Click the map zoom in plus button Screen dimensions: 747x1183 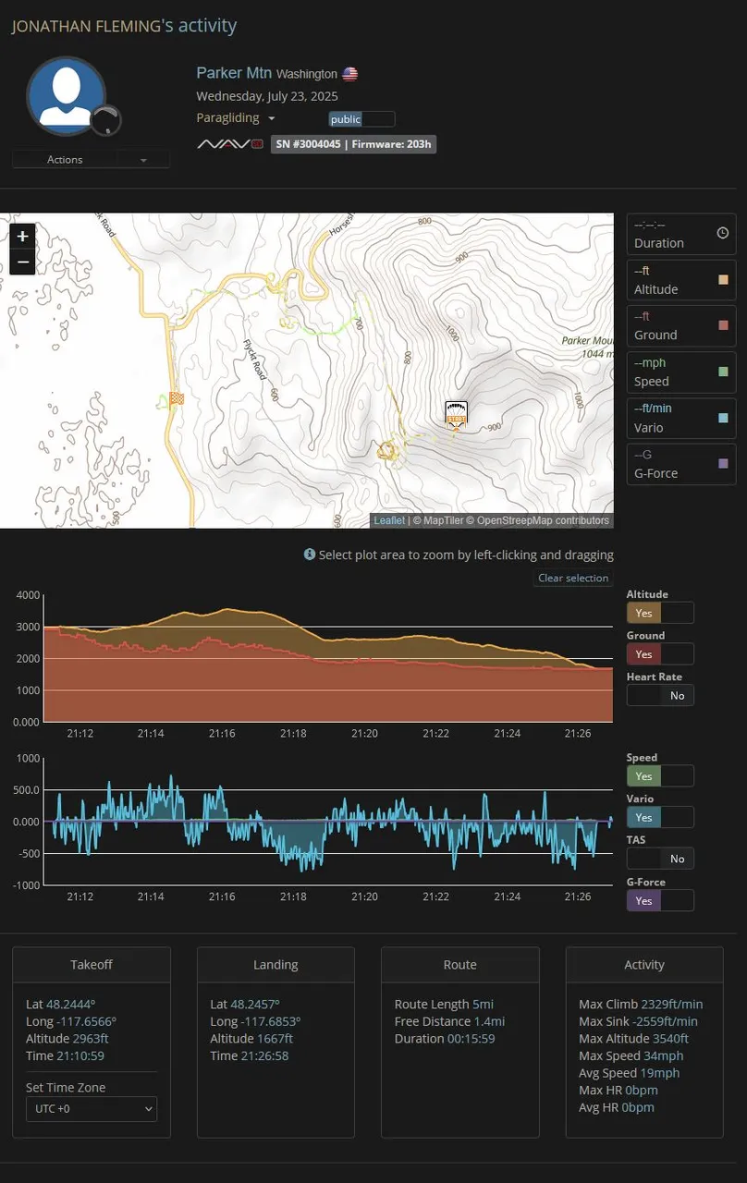[x=22, y=237]
